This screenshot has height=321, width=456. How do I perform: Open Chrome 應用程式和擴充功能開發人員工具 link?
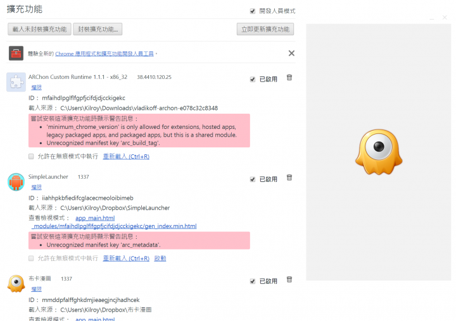click(104, 54)
